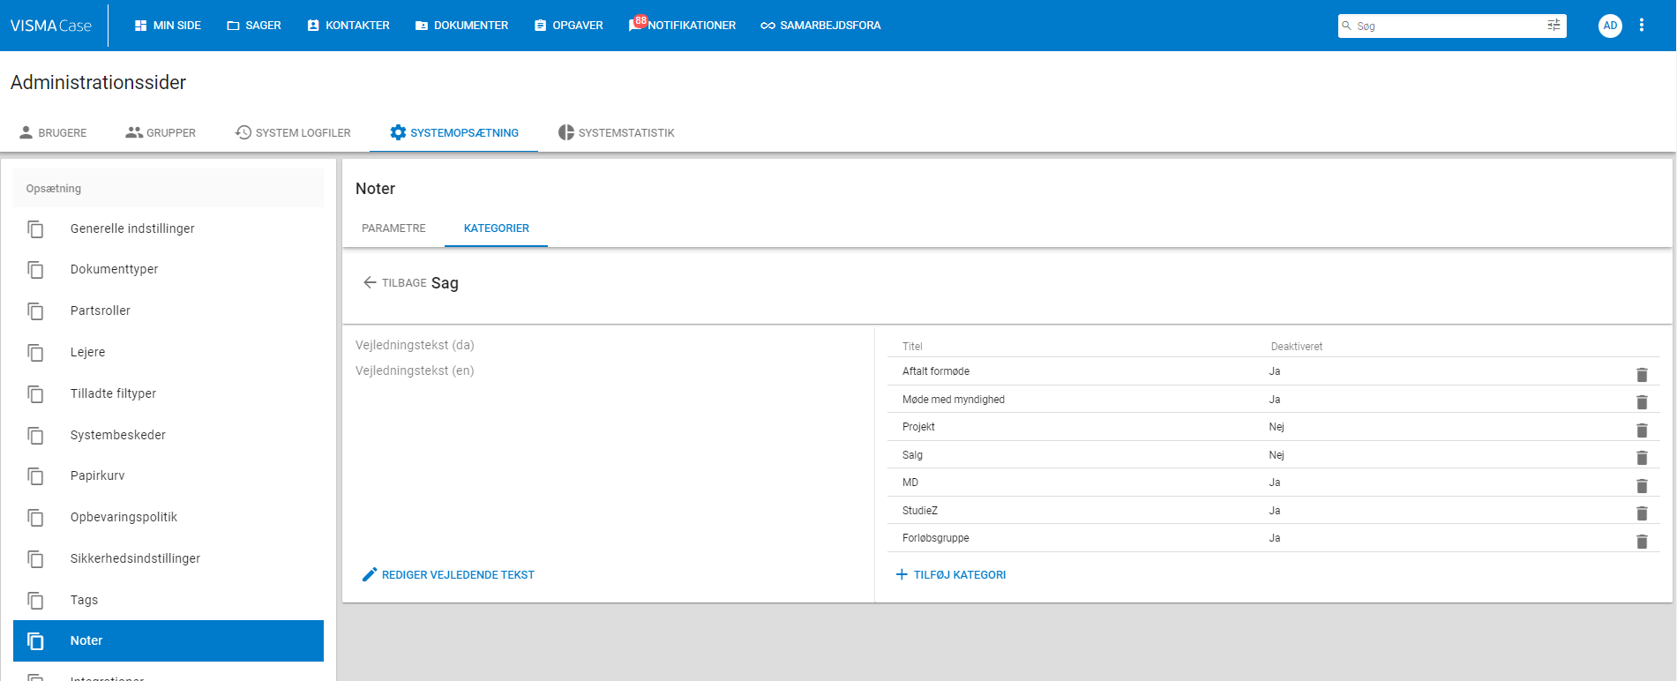Delete the Møde med myndighed category

[x=1642, y=402]
